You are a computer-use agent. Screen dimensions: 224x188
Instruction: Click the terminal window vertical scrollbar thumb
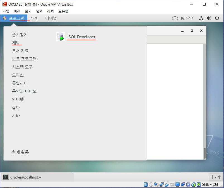[x=205, y=153]
